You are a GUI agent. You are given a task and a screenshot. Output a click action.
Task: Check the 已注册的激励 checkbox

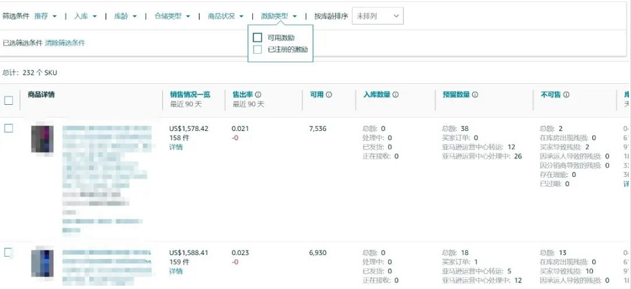(x=258, y=49)
